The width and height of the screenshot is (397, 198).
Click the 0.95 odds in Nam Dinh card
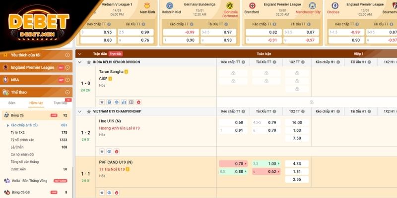[x=98, y=32]
